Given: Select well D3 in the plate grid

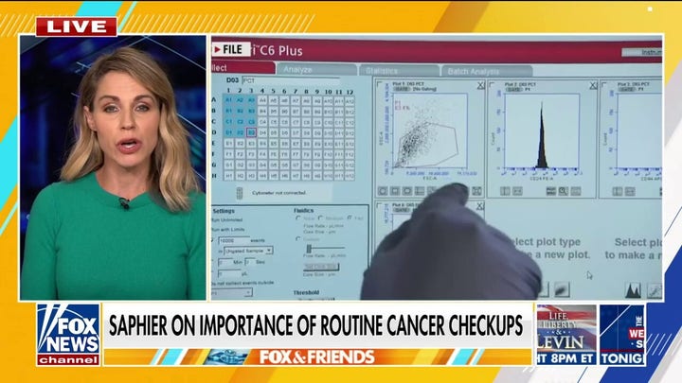Looking at the screenshot, I should pyautogui.click(x=251, y=132).
